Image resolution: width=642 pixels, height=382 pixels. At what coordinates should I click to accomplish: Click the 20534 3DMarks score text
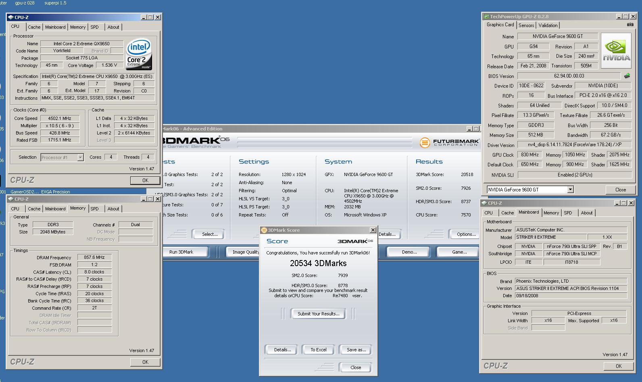[x=318, y=263]
